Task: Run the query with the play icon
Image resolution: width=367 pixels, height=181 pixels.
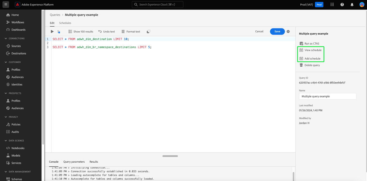Action: pyautogui.click(x=52, y=31)
